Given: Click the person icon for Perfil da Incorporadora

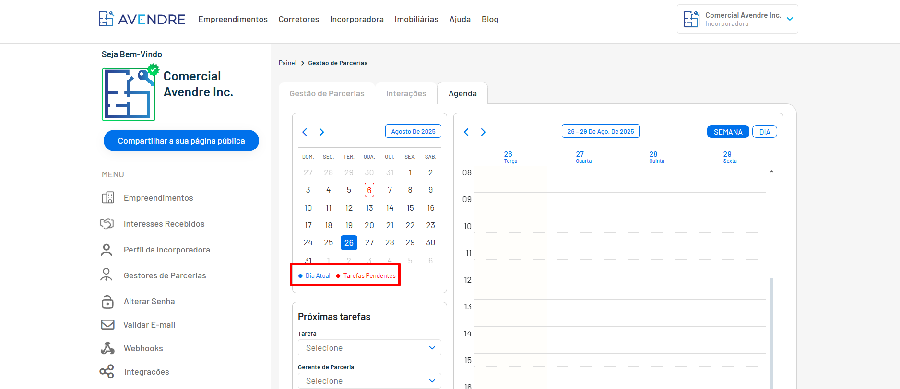Looking at the screenshot, I should point(107,250).
